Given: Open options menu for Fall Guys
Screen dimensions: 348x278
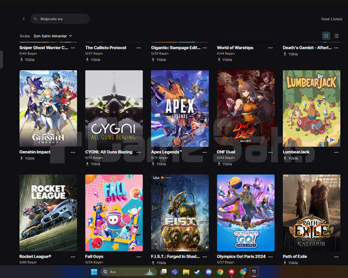Looking at the screenshot, I should (x=139, y=257).
